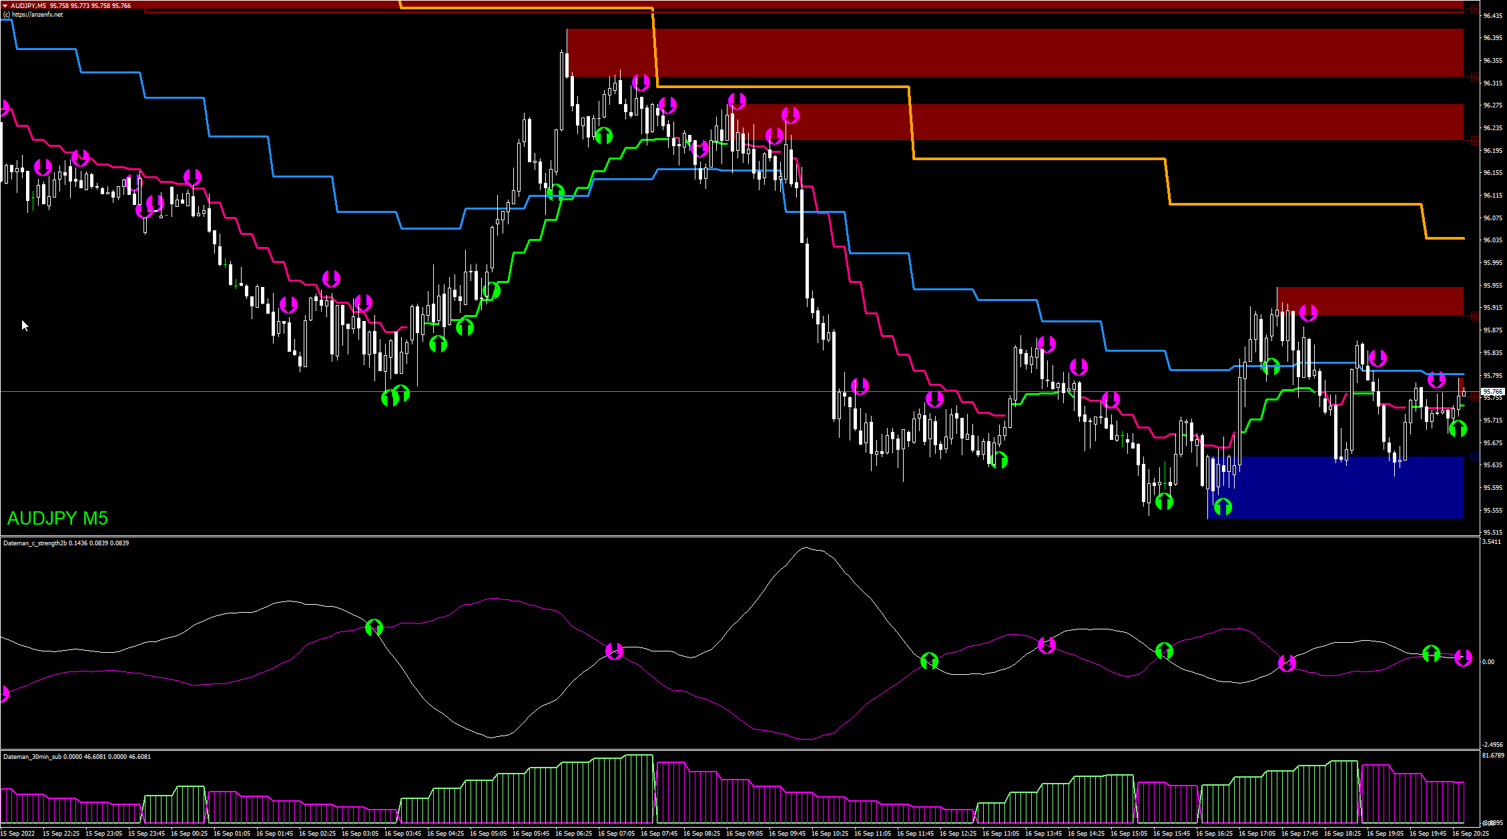This screenshot has width=1507, height=839.
Task: Click magenta down arrow beside lowest red zone
Action: tap(1308, 312)
